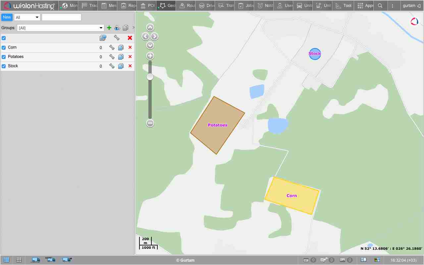The width and height of the screenshot is (424, 265).
Task: Click the add group plus icon
Action: pyautogui.click(x=109, y=28)
